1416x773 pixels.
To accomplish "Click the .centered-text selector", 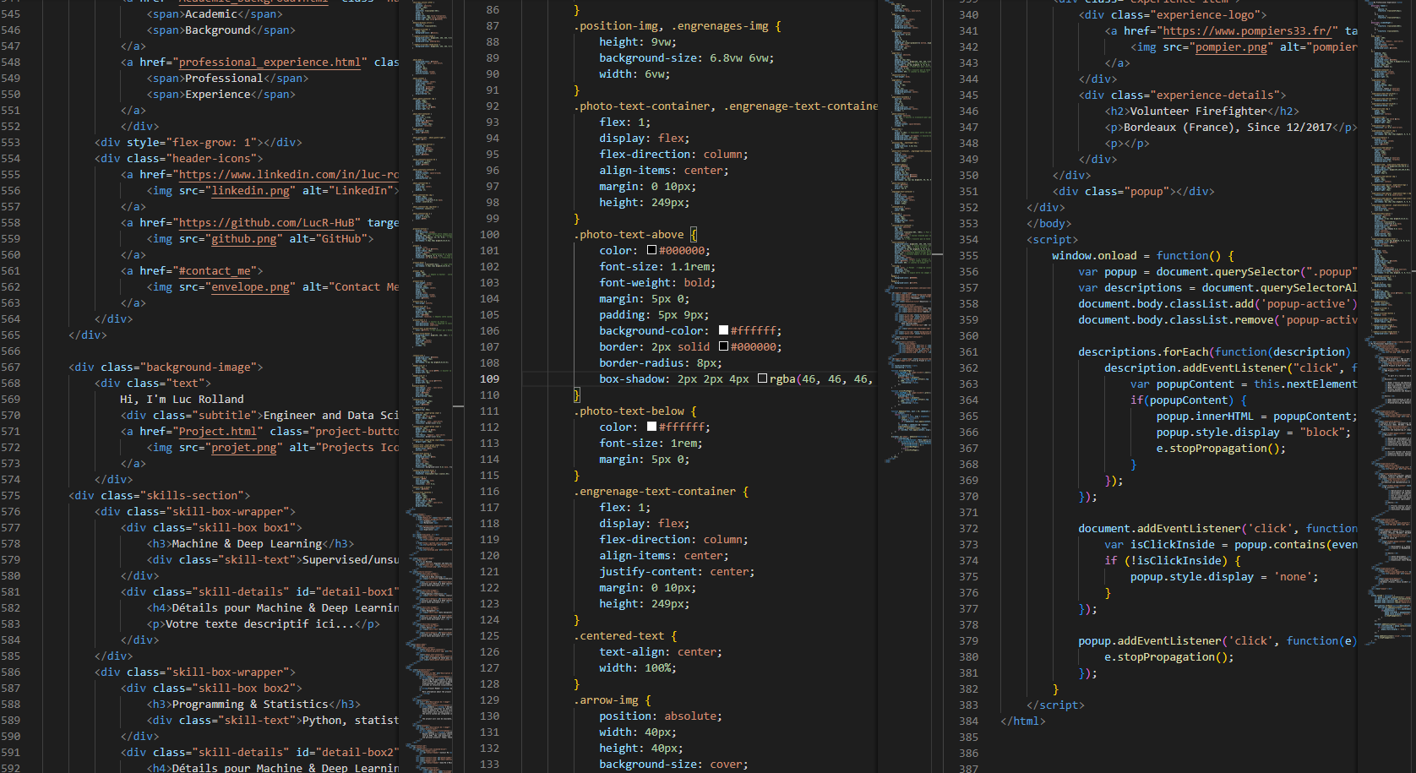I will tap(618, 636).
